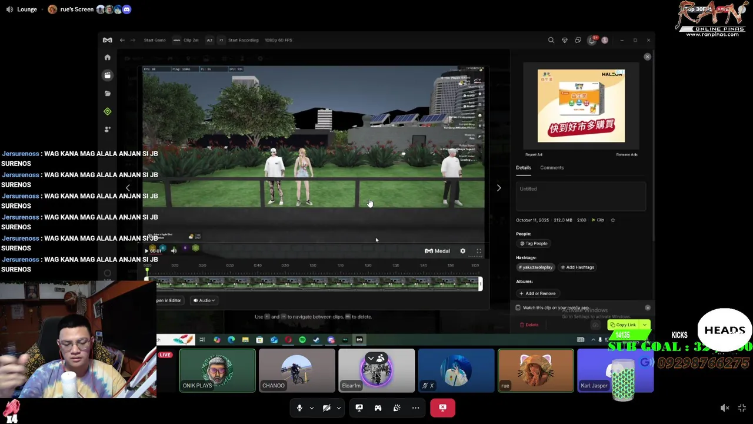The image size is (753, 424).
Task: Open the Audio dropdown under the timeline
Action: coord(204,300)
